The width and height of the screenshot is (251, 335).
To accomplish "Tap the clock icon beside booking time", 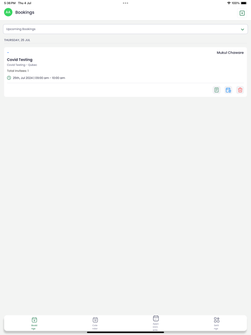I will click(x=9, y=78).
